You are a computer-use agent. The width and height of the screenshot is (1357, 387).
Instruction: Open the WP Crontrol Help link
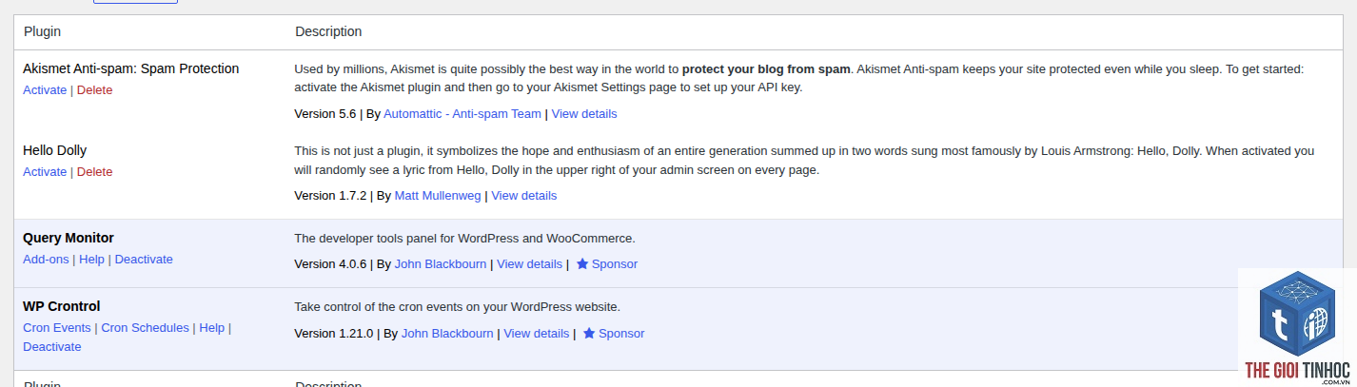click(x=212, y=328)
